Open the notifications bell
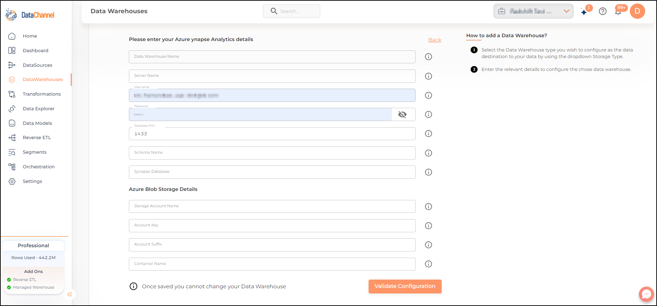Viewport: 657px width, 306px height. point(618,11)
